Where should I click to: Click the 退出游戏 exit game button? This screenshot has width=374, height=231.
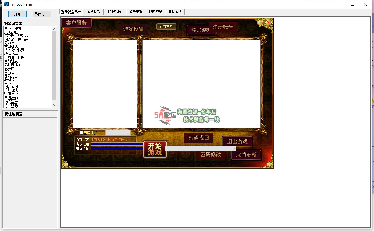(x=237, y=141)
